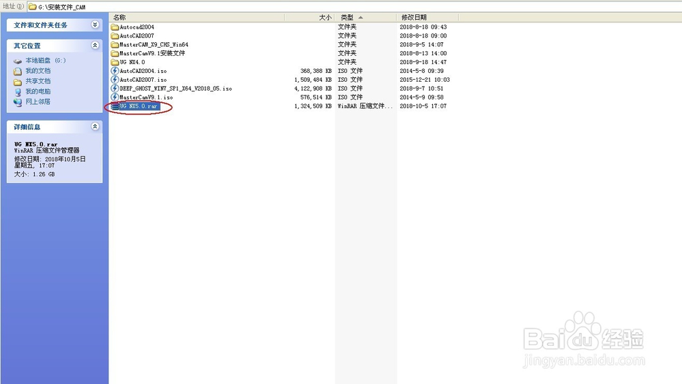The height and width of the screenshot is (384, 682).
Task: Click the date 2018-9-5 14:07 cell
Action: click(421, 44)
